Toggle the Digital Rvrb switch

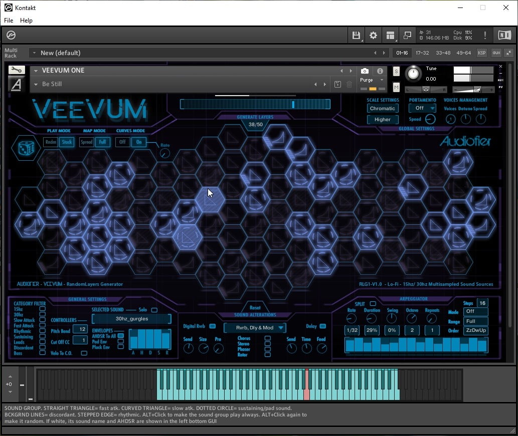(213, 326)
